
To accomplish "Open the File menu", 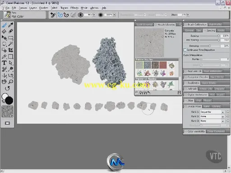I will click(x=7, y=8).
